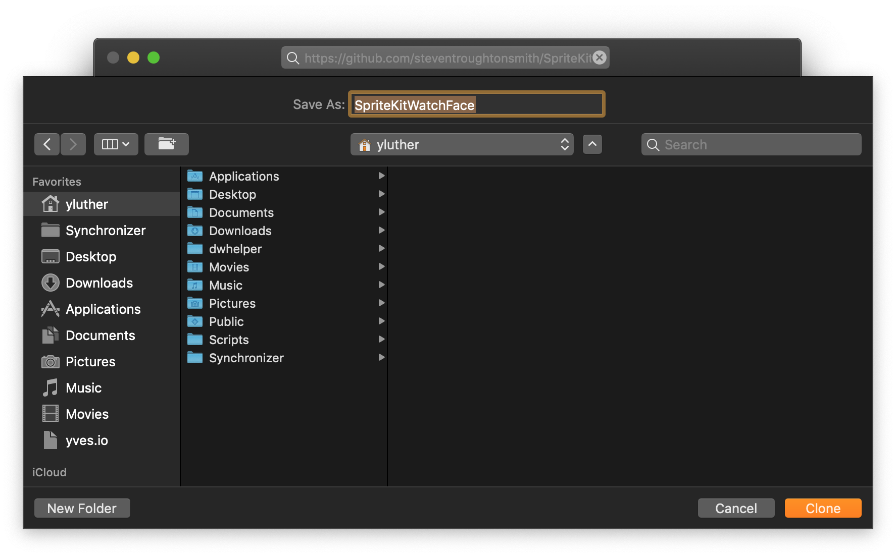Click the Pictures folder icon in file list
Image resolution: width=896 pixels, height=556 pixels.
(195, 303)
